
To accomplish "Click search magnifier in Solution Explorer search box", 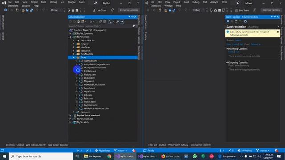I will (x=134, y=26).
